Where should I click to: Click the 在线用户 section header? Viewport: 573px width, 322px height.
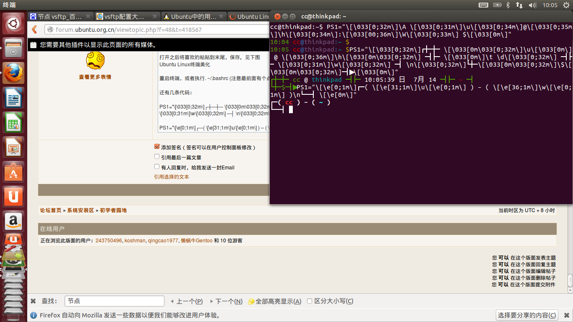297,229
